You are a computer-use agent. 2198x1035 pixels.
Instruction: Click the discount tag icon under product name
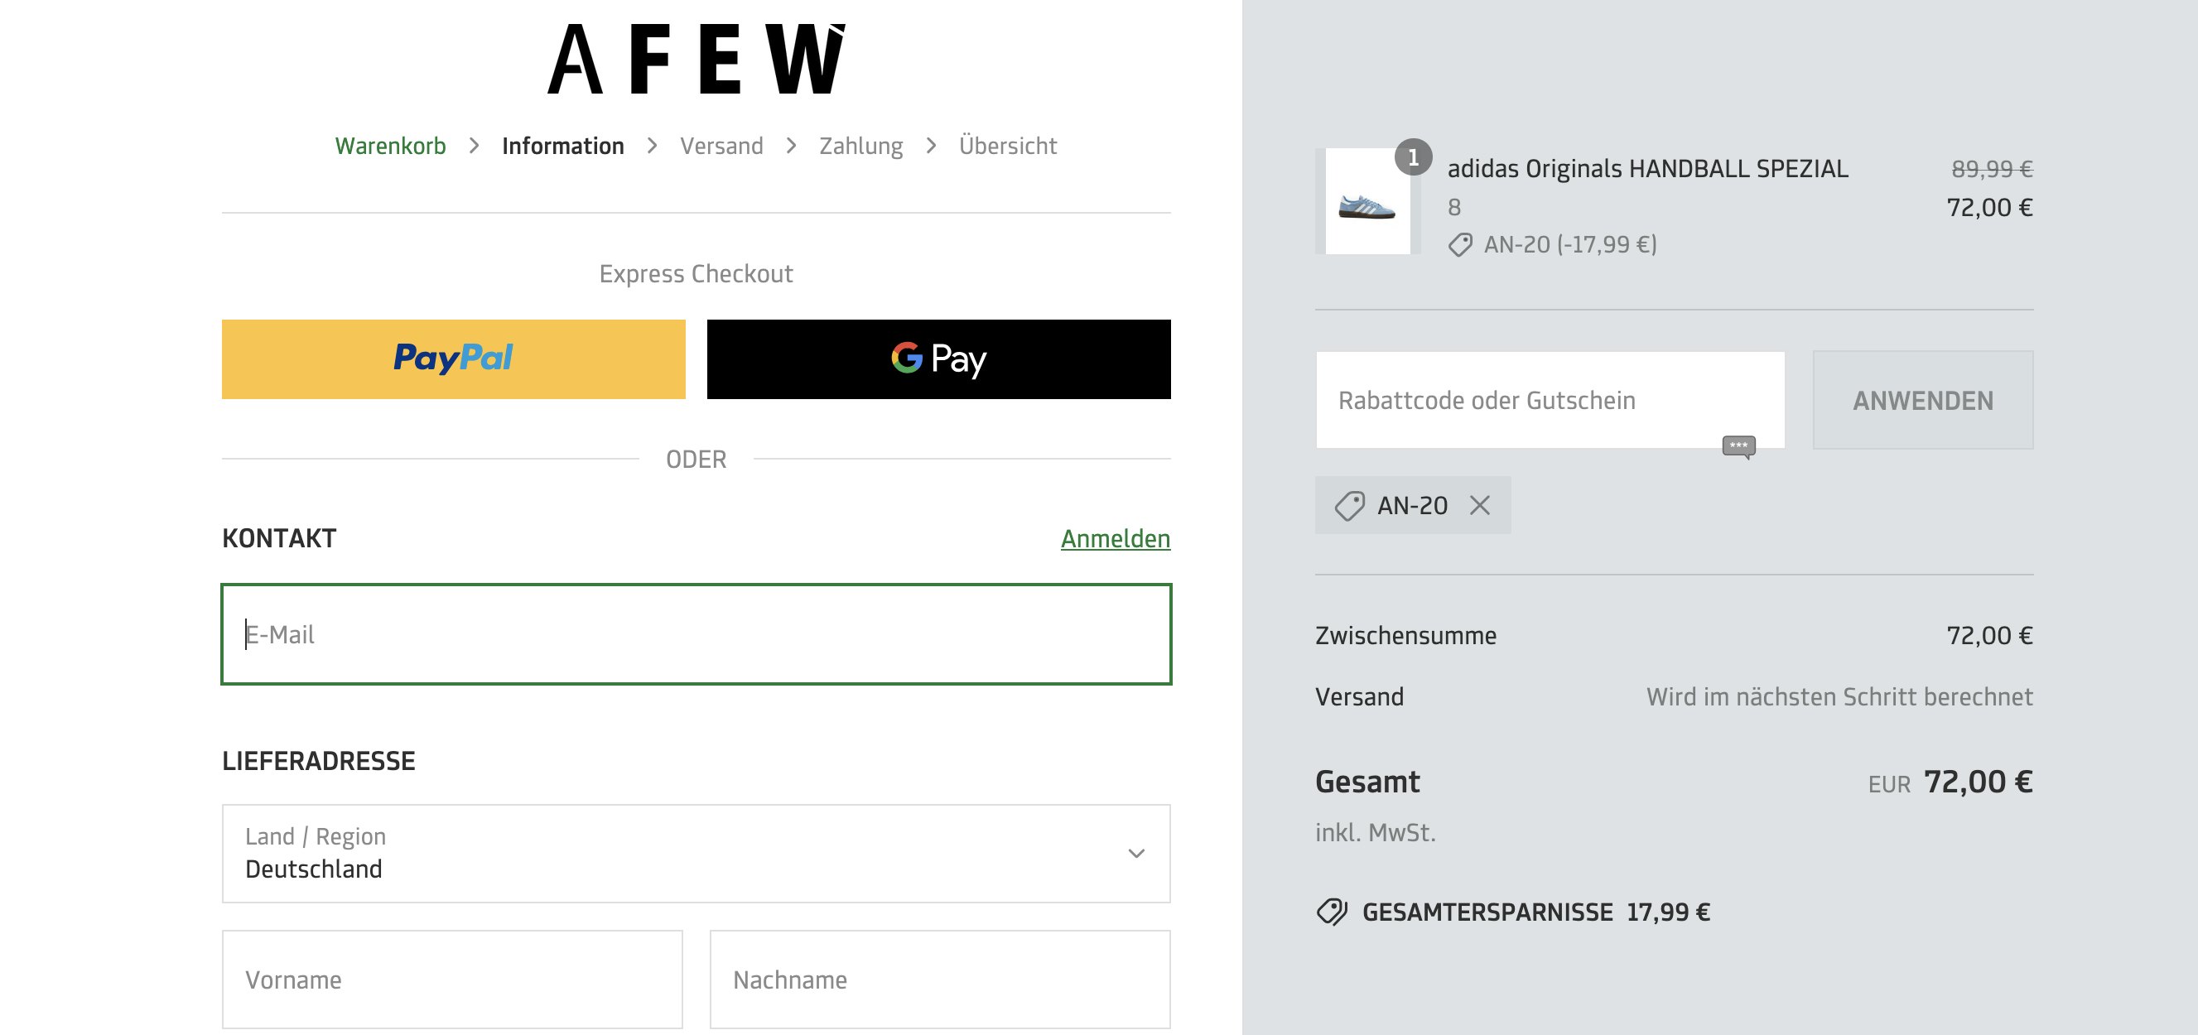click(x=1460, y=245)
